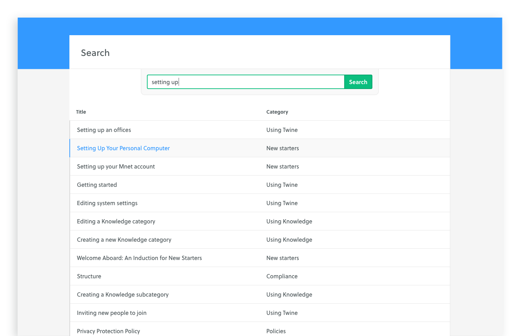Open 'Setting up an offices' article
Image resolution: width=520 pixels, height=336 pixels.
(x=104, y=130)
